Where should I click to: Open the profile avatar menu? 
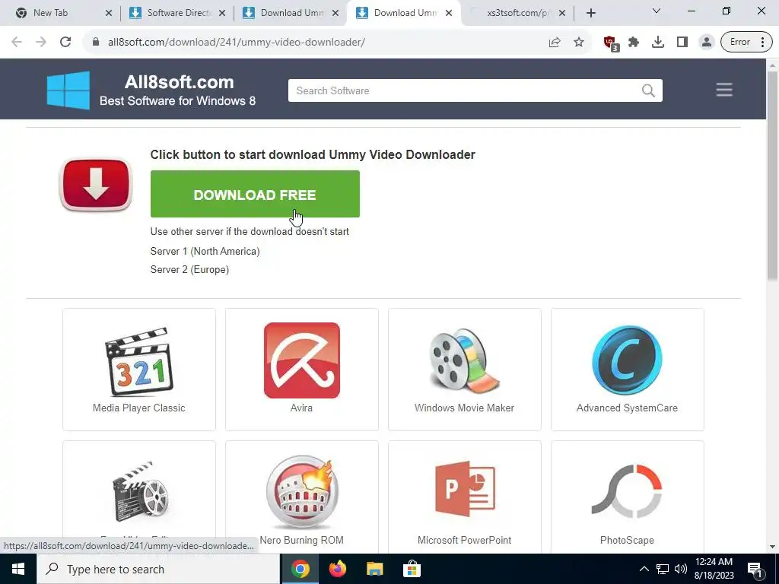[706, 43]
